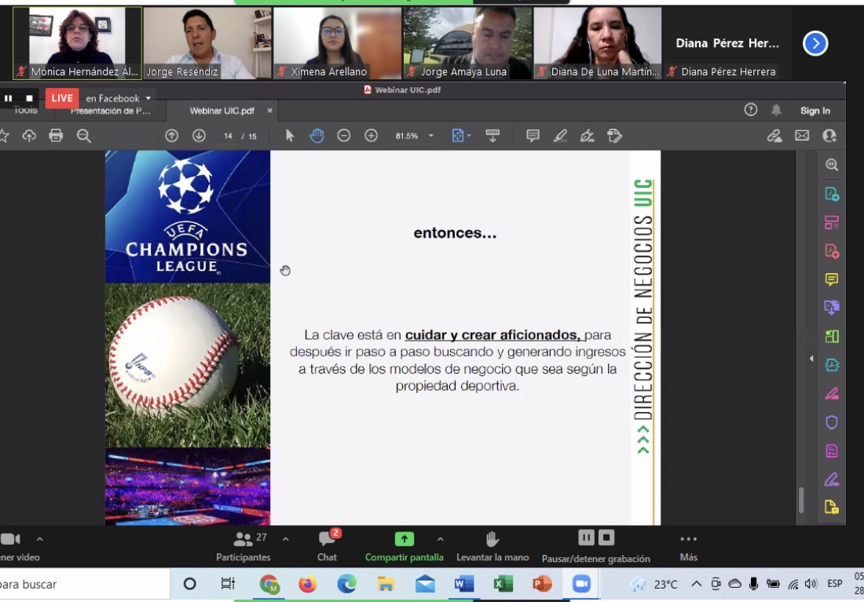Open the taskbar volume control

click(811, 584)
